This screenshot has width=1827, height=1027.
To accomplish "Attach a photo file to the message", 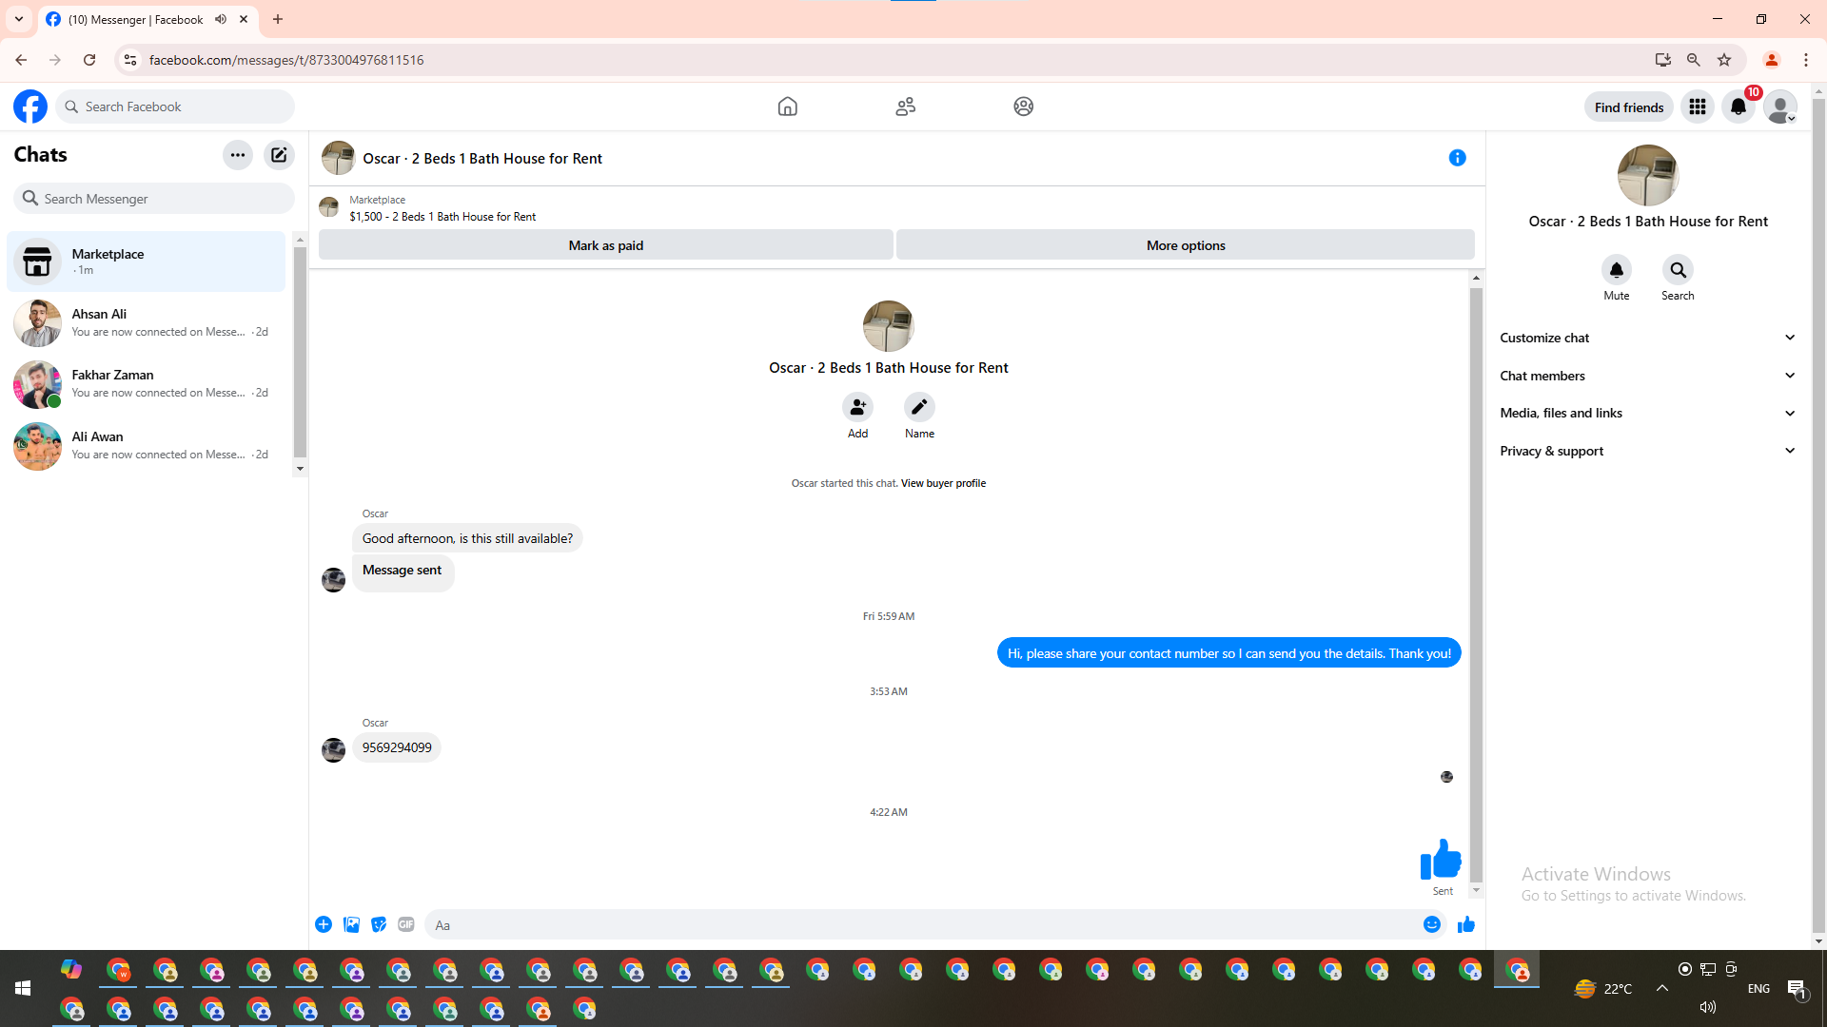I will 351,924.
